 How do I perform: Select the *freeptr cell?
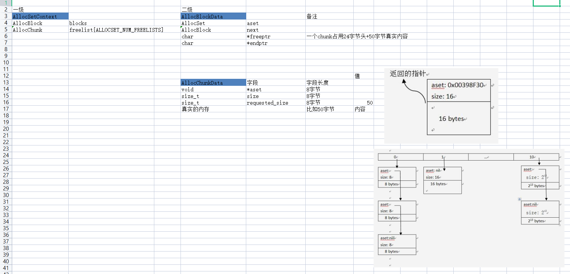(x=276, y=36)
